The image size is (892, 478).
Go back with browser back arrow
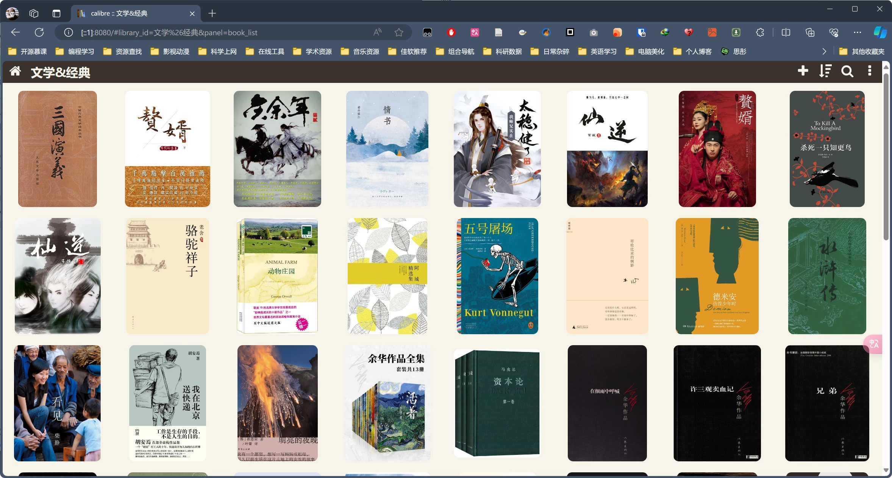(16, 33)
